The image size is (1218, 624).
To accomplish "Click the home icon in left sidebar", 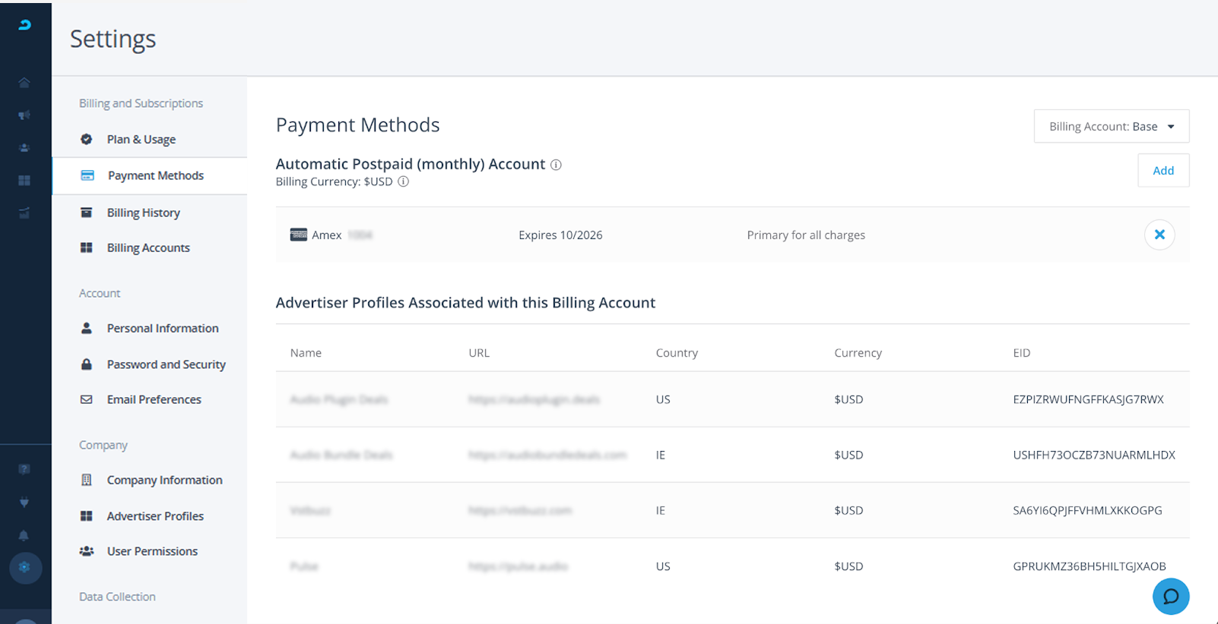I will (x=24, y=83).
